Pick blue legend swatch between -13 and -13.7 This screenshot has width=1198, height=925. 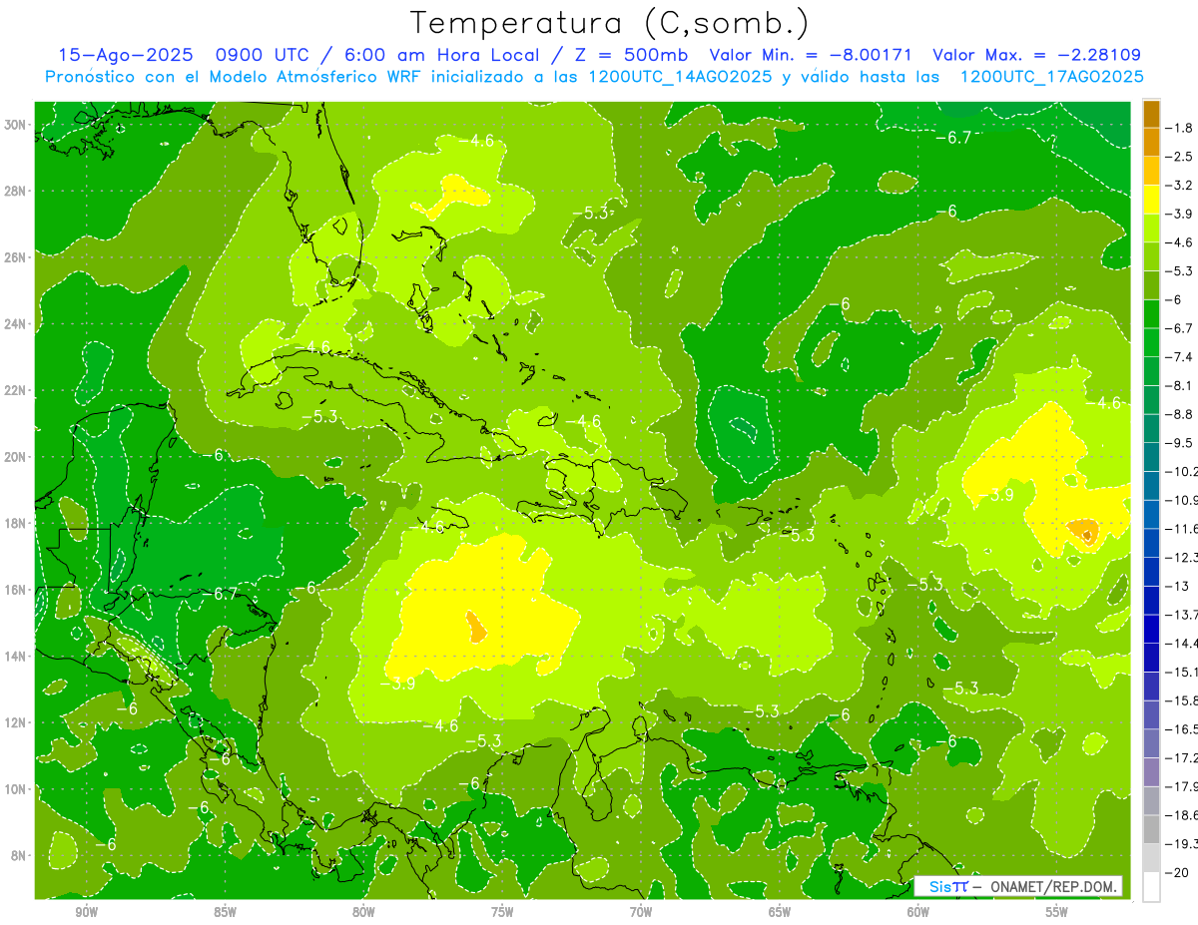(1151, 600)
